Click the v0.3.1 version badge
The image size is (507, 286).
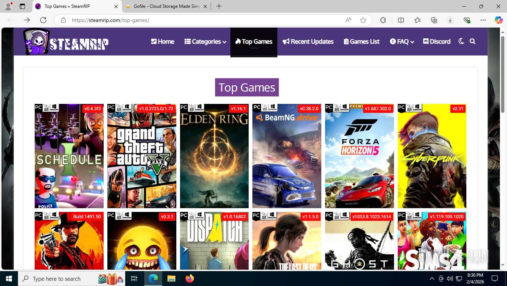coord(167,217)
